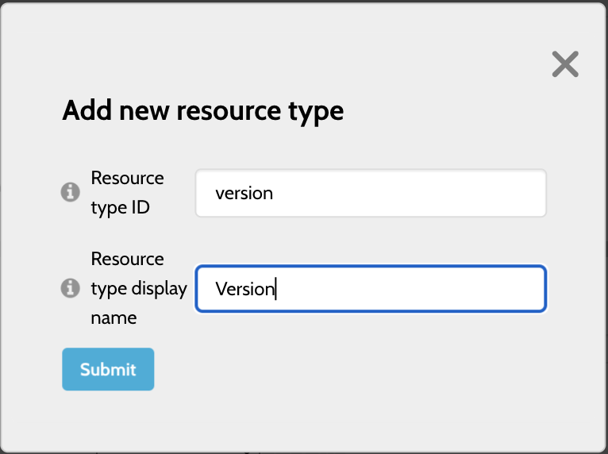Place cursor in the lowercase 'version' text
This screenshot has width=608, height=454.
point(244,193)
